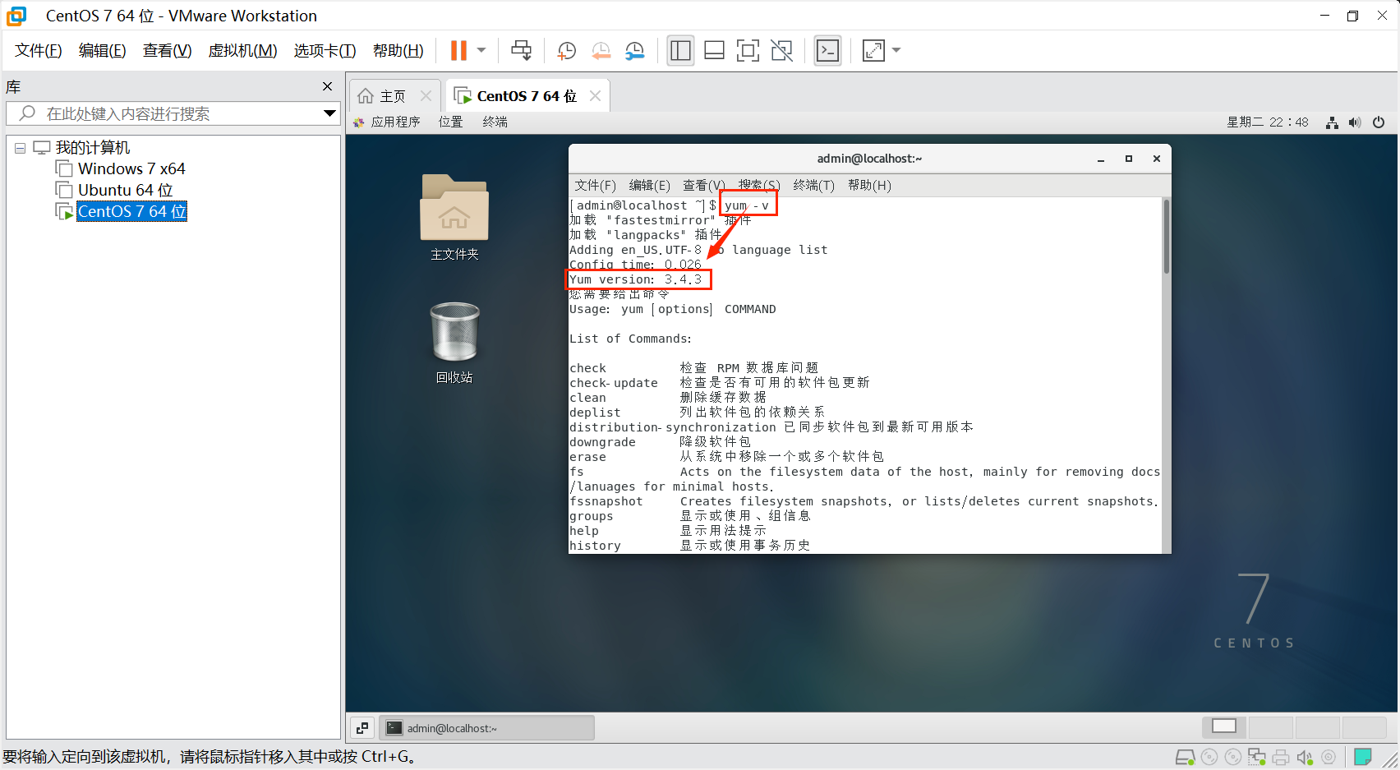This screenshot has height=770, width=1400.
Task: Pause the virtual machine with the orange pause icon
Action: [x=458, y=51]
